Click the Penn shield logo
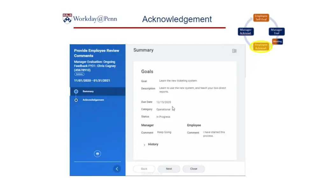326x183 pixels. coord(67,19)
